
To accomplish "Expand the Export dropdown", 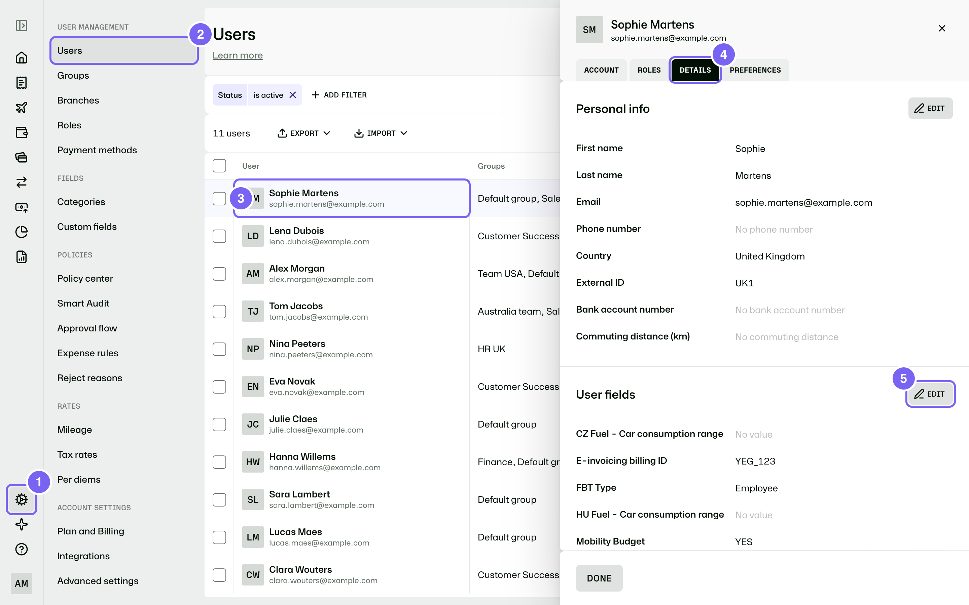I will (304, 133).
